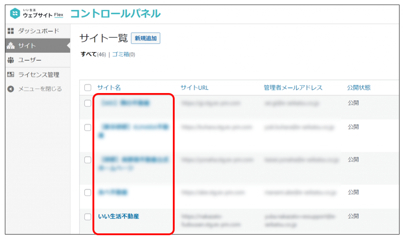
Task: Tick the checkbox in the first site row
Action: [x=88, y=103]
